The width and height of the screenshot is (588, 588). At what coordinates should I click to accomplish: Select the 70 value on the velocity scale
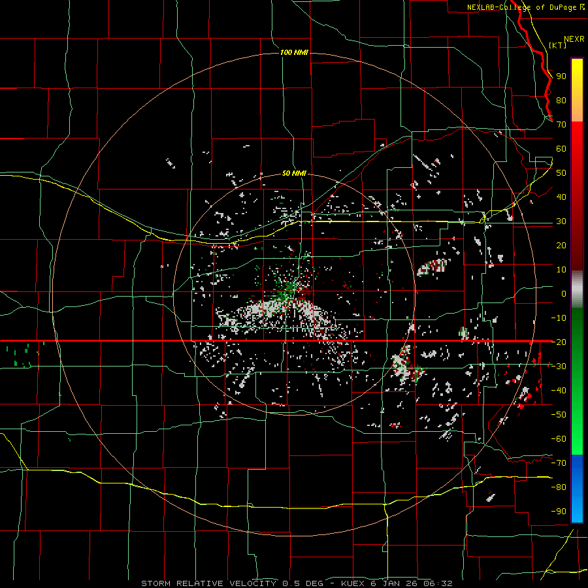[x=561, y=125]
